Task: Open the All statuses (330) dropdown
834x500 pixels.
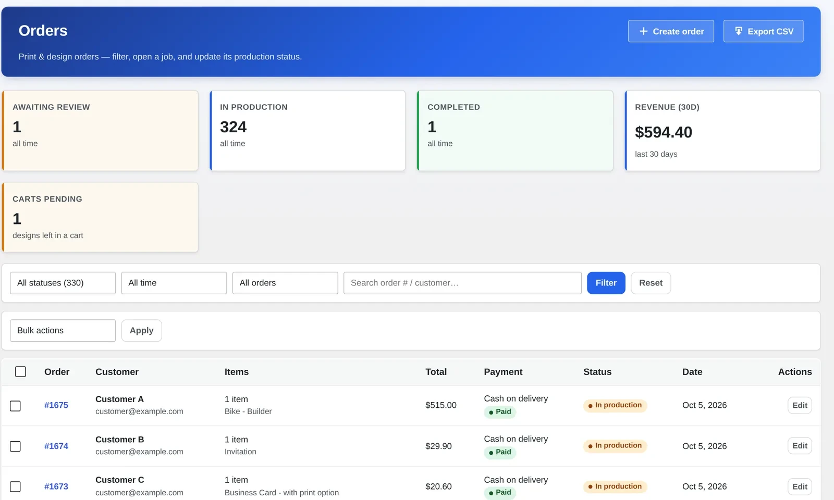Action: click(63, 283)
